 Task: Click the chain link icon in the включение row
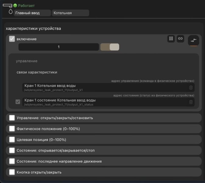[x=180, y=39]
